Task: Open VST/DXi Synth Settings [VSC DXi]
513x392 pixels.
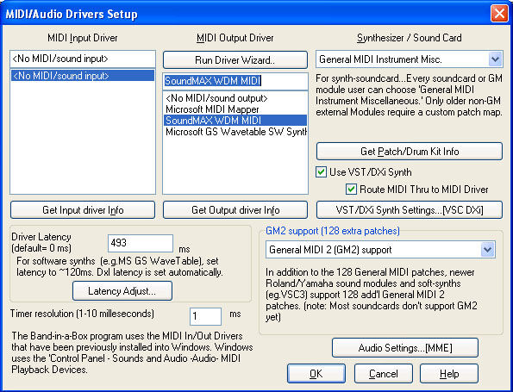Action: pos(410,210)
